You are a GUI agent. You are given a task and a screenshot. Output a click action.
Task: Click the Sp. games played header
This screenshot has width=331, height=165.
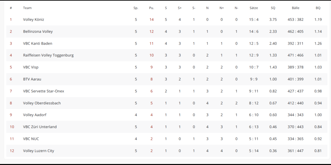pos(136,8)
